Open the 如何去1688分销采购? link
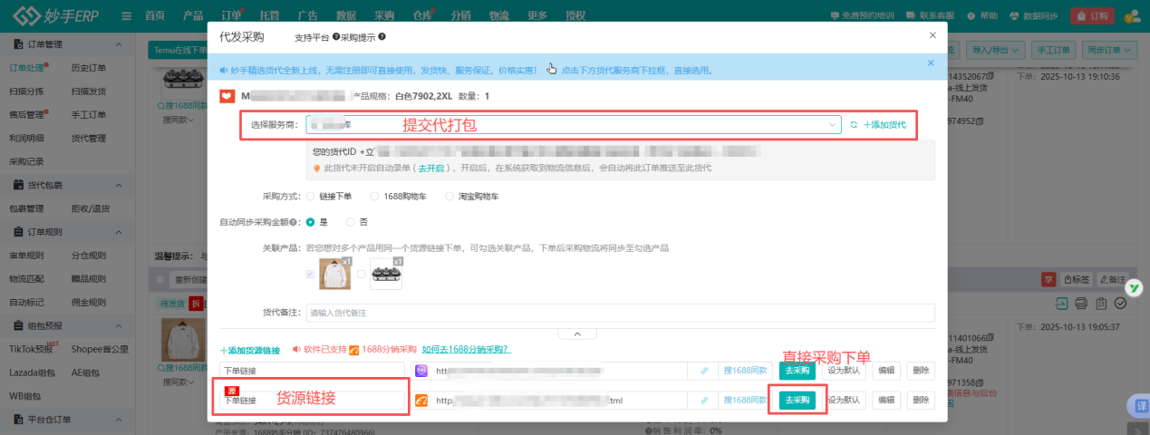 466,350
